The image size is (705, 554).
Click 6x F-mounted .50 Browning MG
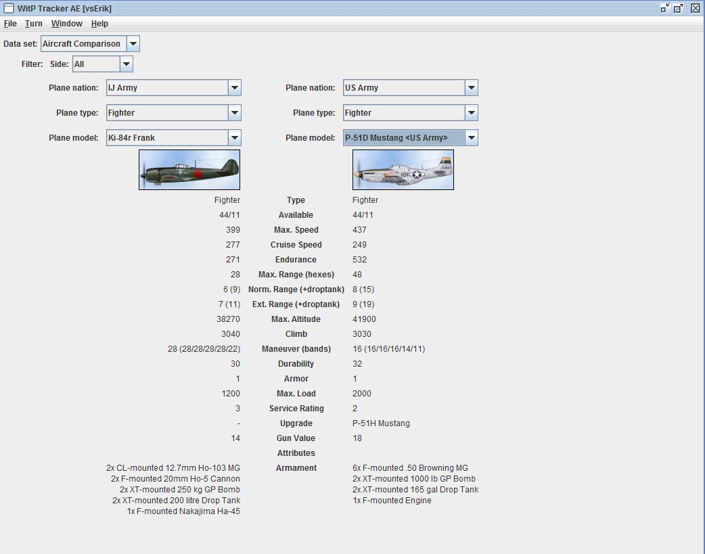click(410, 468)
